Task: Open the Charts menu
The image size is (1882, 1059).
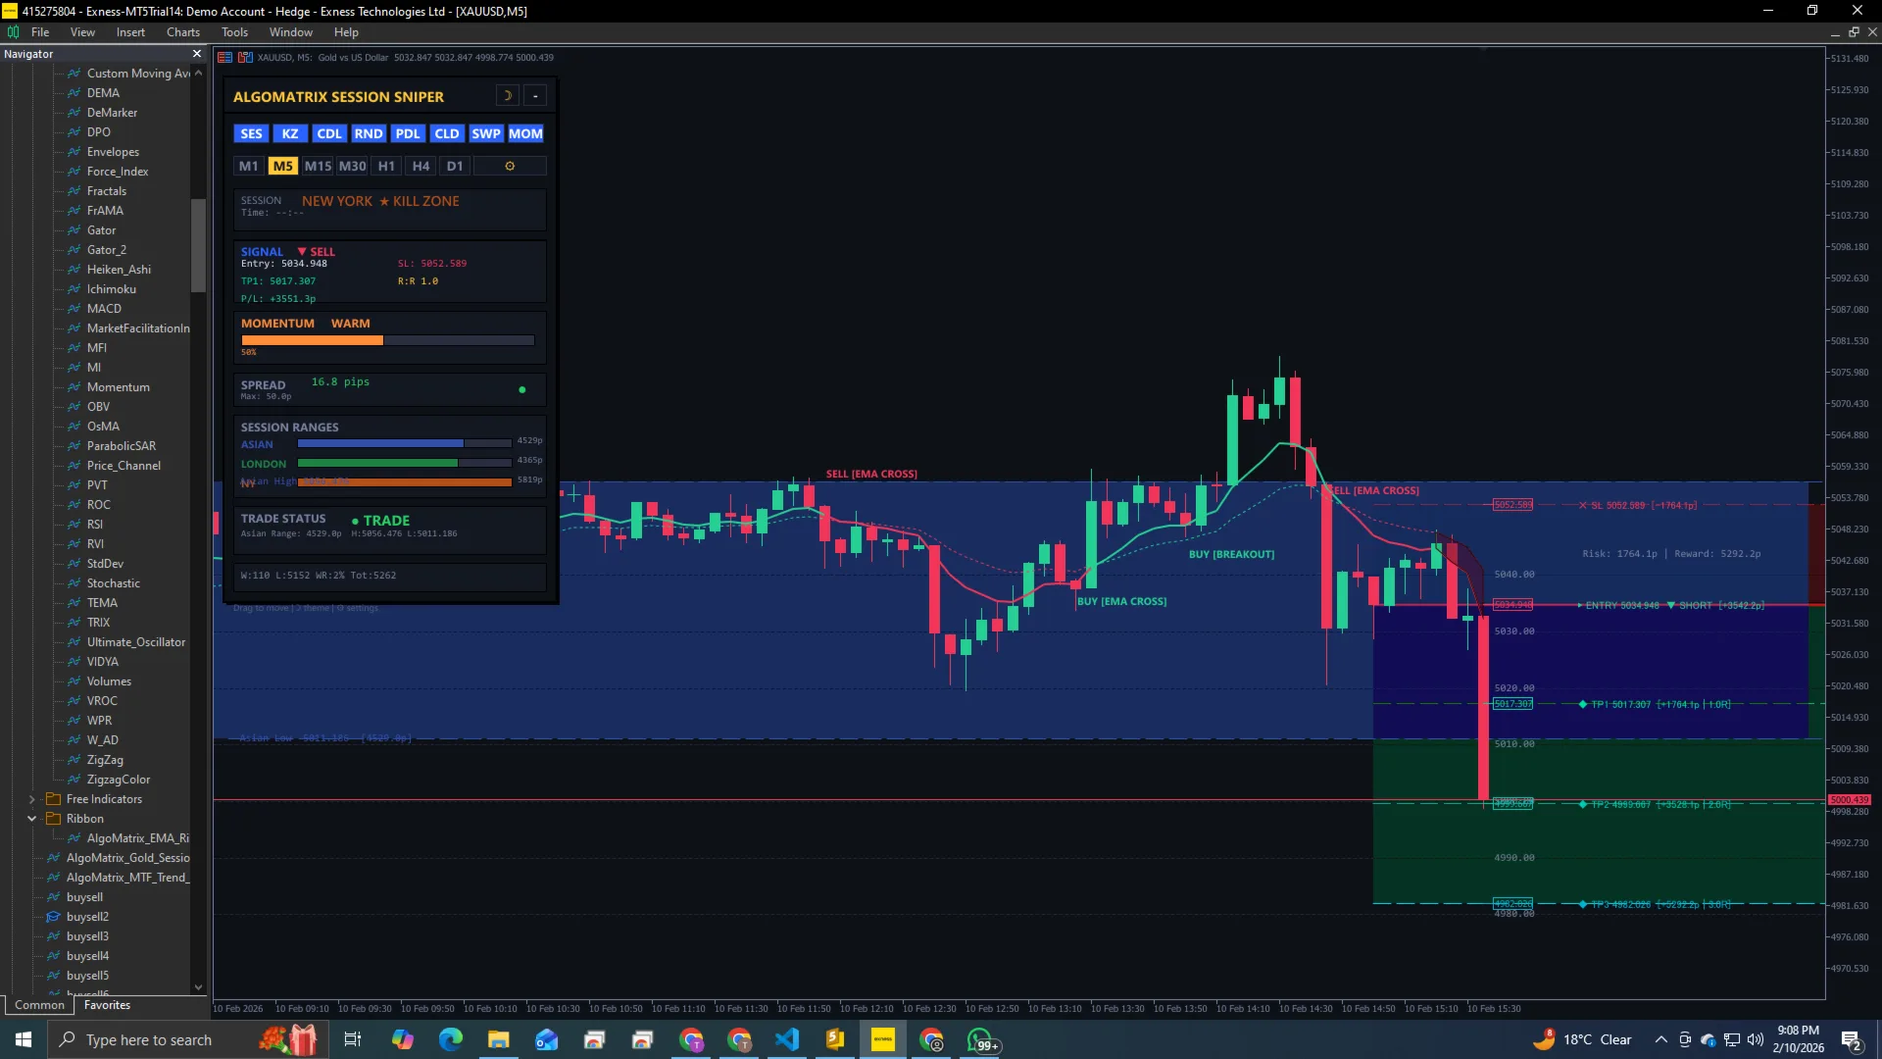Action: coord(182,31)
